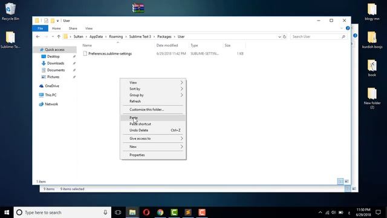This screenshot has height=218, width=387.
Task: Open the Home ribbon tab
Action: click(56, 28)
